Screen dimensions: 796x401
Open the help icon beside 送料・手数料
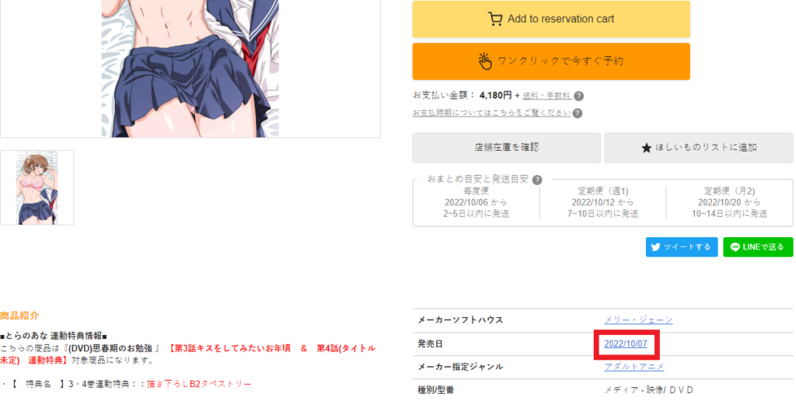pyautogui.click(x=578, y=96)
